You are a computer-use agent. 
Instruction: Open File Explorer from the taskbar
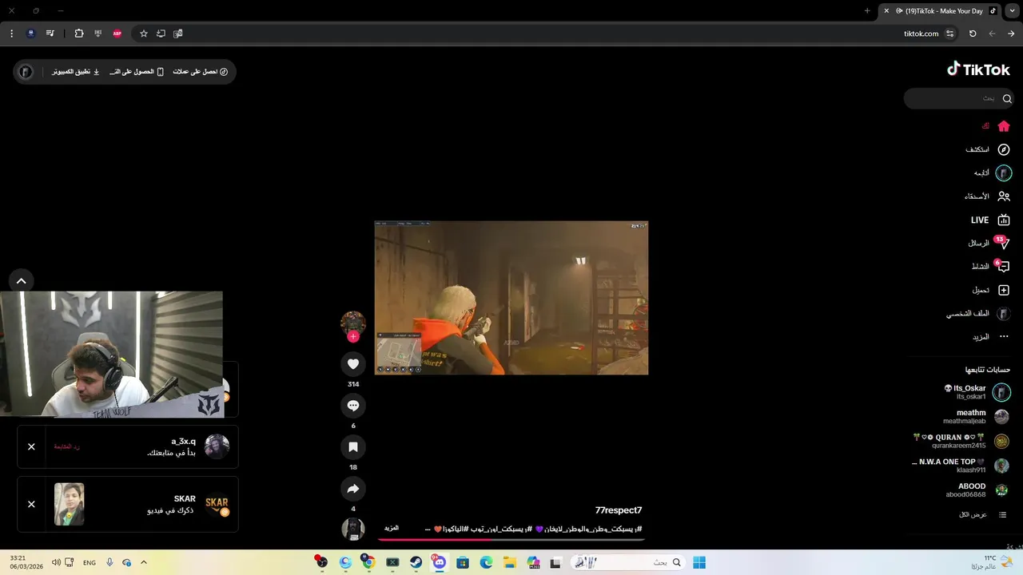coord(510,562)
